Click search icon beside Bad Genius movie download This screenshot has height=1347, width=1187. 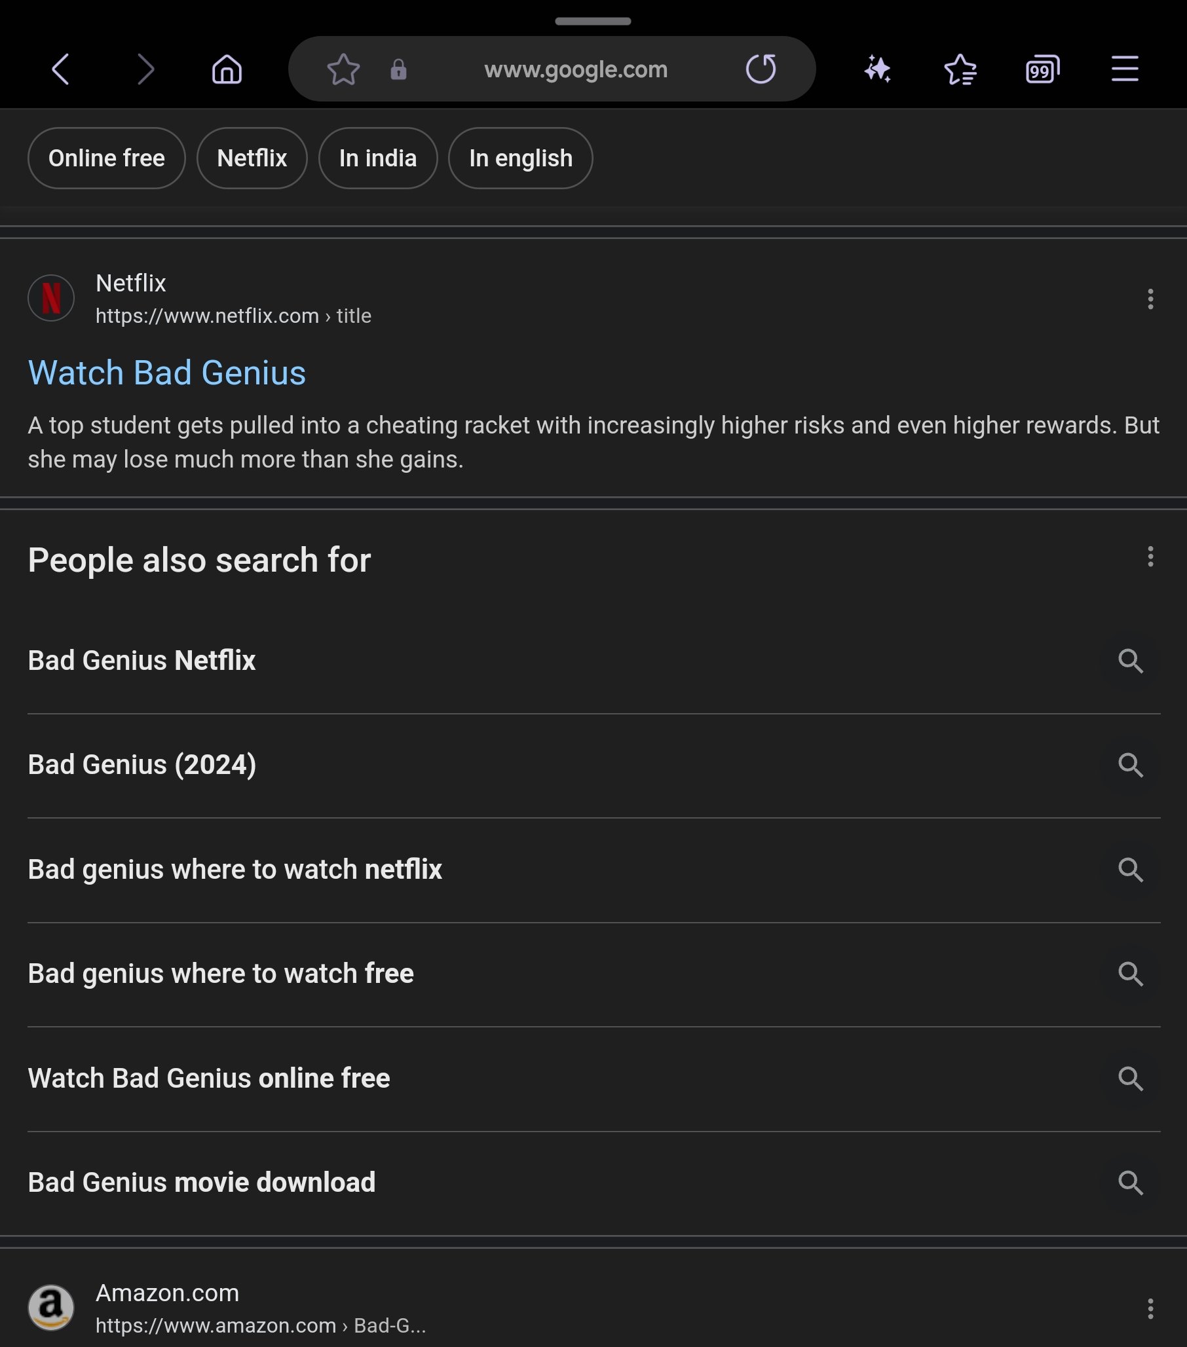pos(1130,1182)
